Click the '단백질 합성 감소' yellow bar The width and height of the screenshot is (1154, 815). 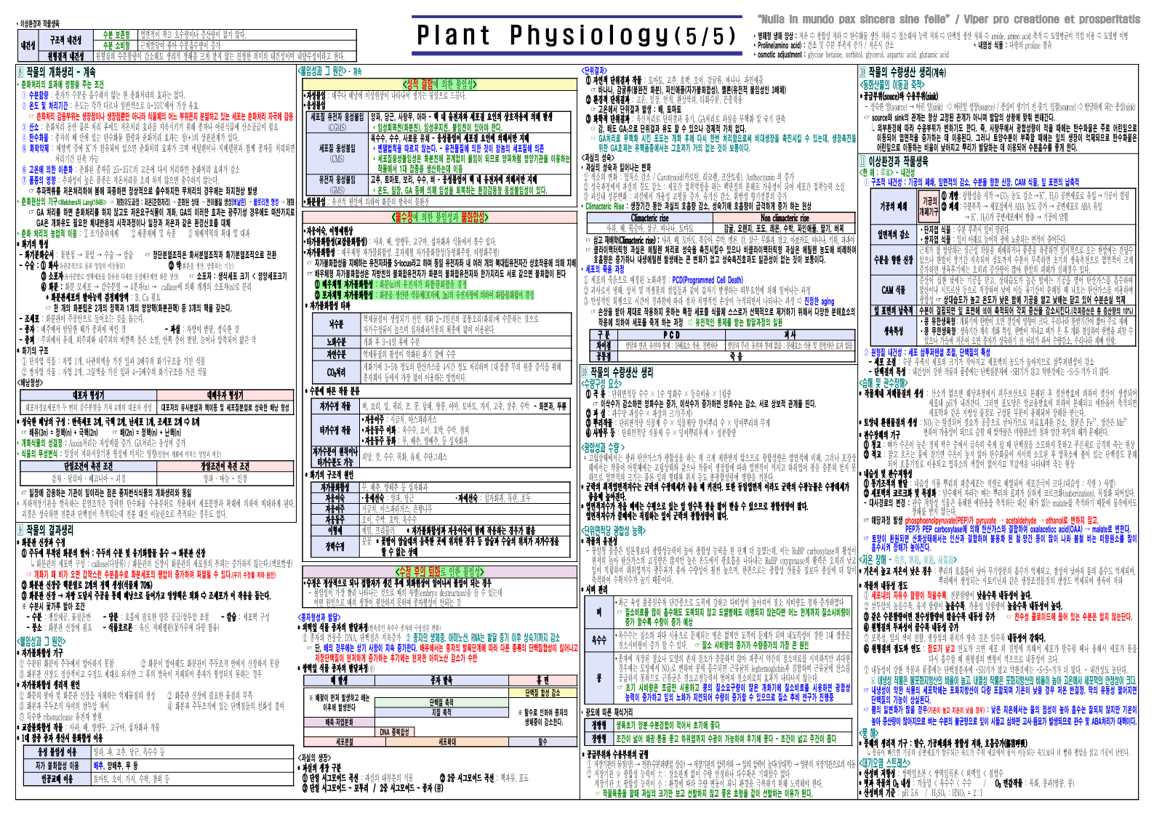(x=542, y=693)
